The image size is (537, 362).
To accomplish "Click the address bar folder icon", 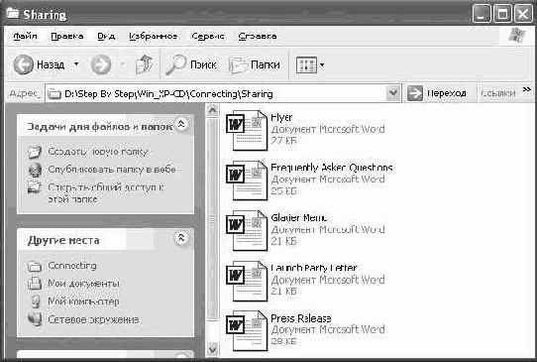I will pyautogui.click(x=54, y=93).
